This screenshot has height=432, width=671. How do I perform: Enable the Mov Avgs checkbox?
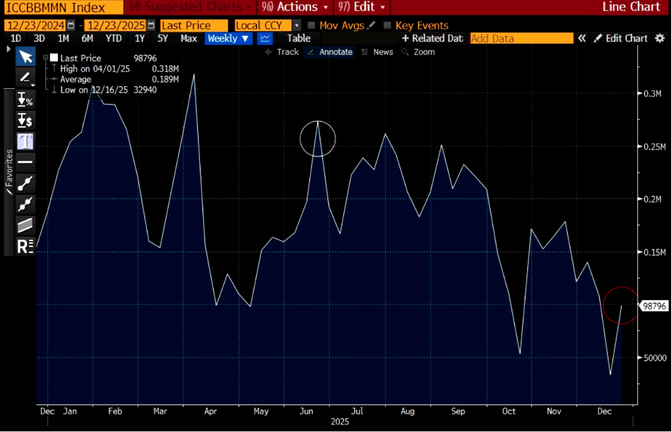pos(312,25)
